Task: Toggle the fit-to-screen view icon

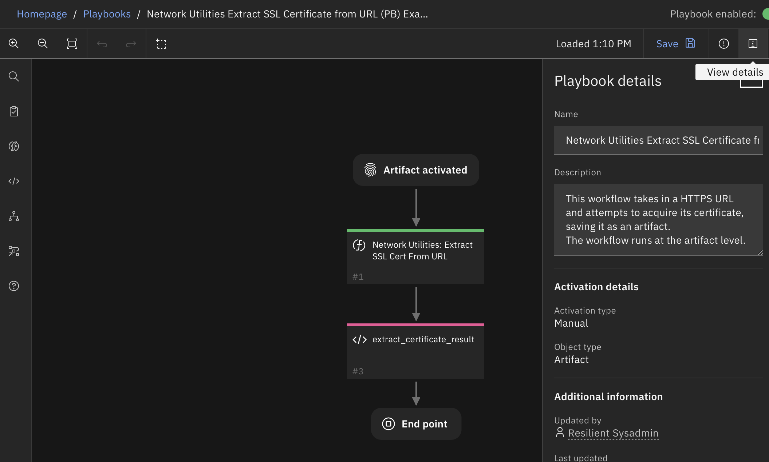Action: tap(72, 43)
